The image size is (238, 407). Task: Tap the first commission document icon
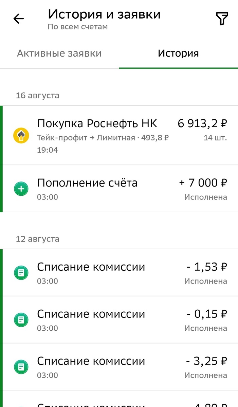click(x=21, y=273)
